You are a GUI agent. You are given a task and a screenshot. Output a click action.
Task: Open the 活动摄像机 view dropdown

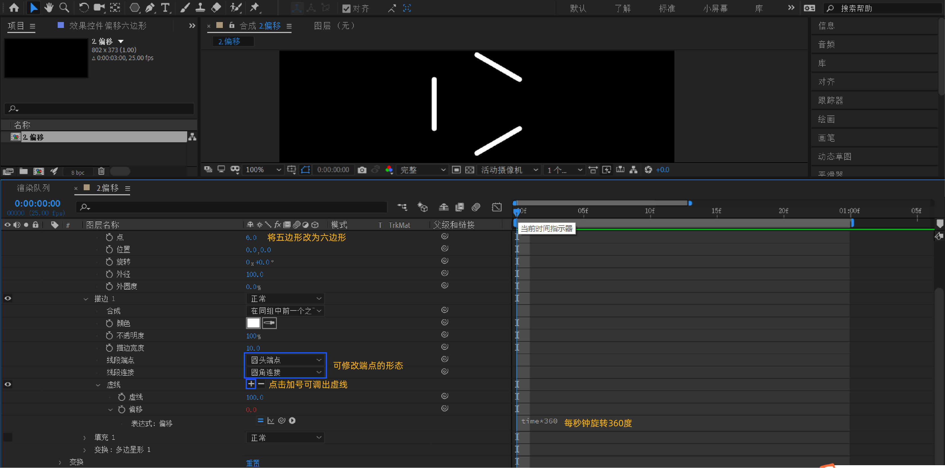(509, 170)
